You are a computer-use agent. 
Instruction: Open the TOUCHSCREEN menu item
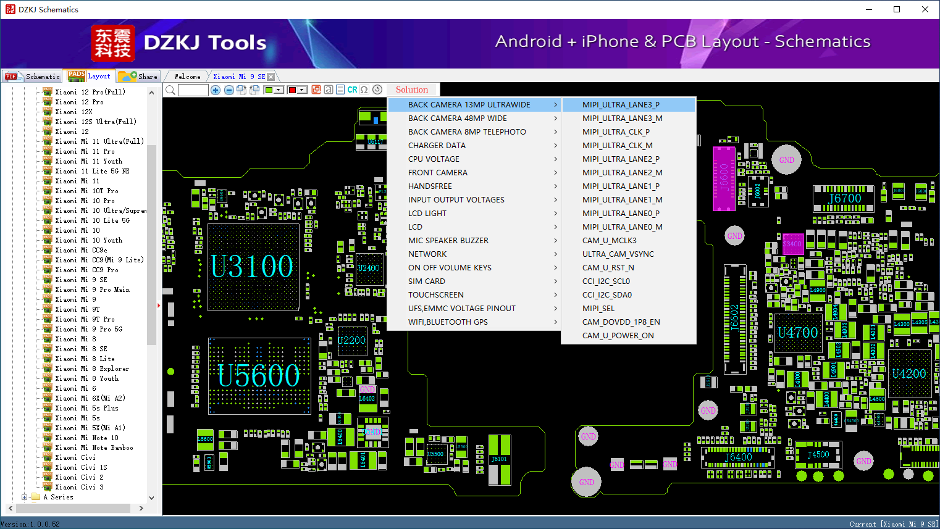[474, 295]
